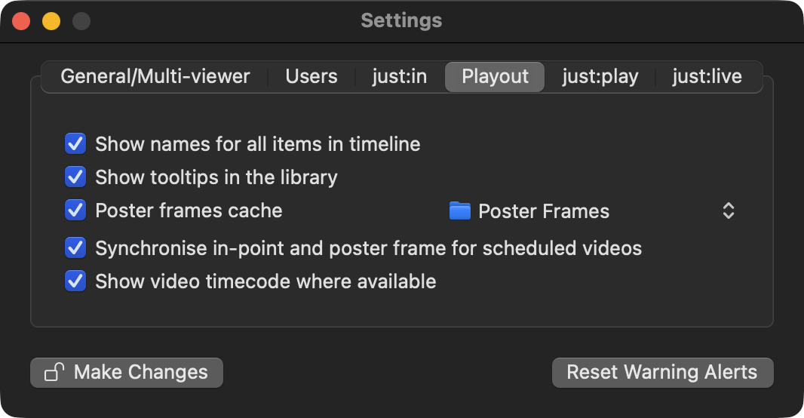Untick Synchronise in-point and poster frame checkbox
The width and height of the screenshot is (804, 418).
[75, 247]
